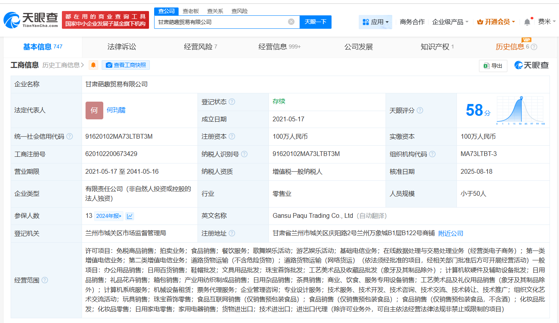Click the orange monitoring bell icon

click(x=93, y=65)
